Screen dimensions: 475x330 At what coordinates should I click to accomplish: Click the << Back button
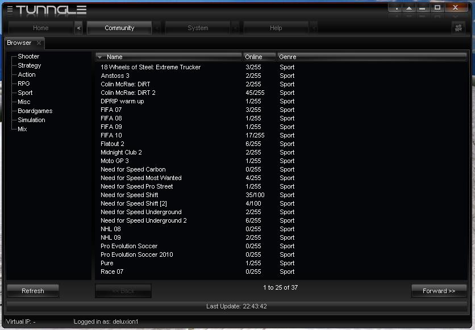point(123,291)
